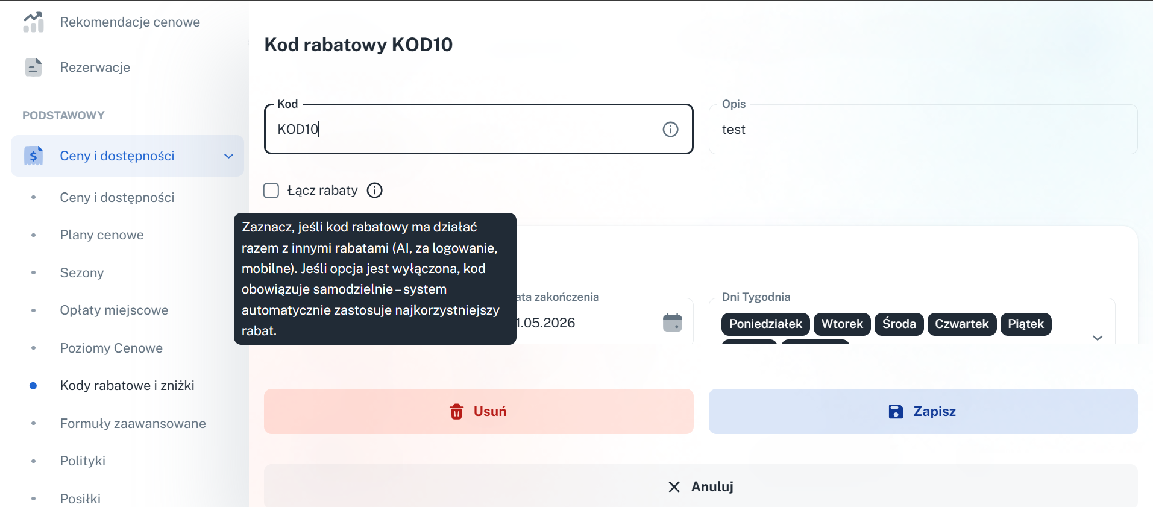Click the Ceny i dostępności dollar icon
Screen dimensions: 1153x507
[x=34, y=156]
